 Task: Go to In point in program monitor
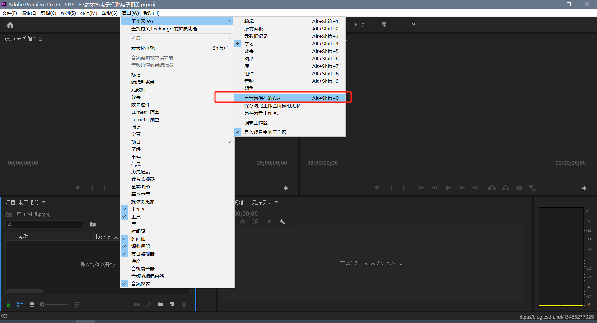point(421,188)
